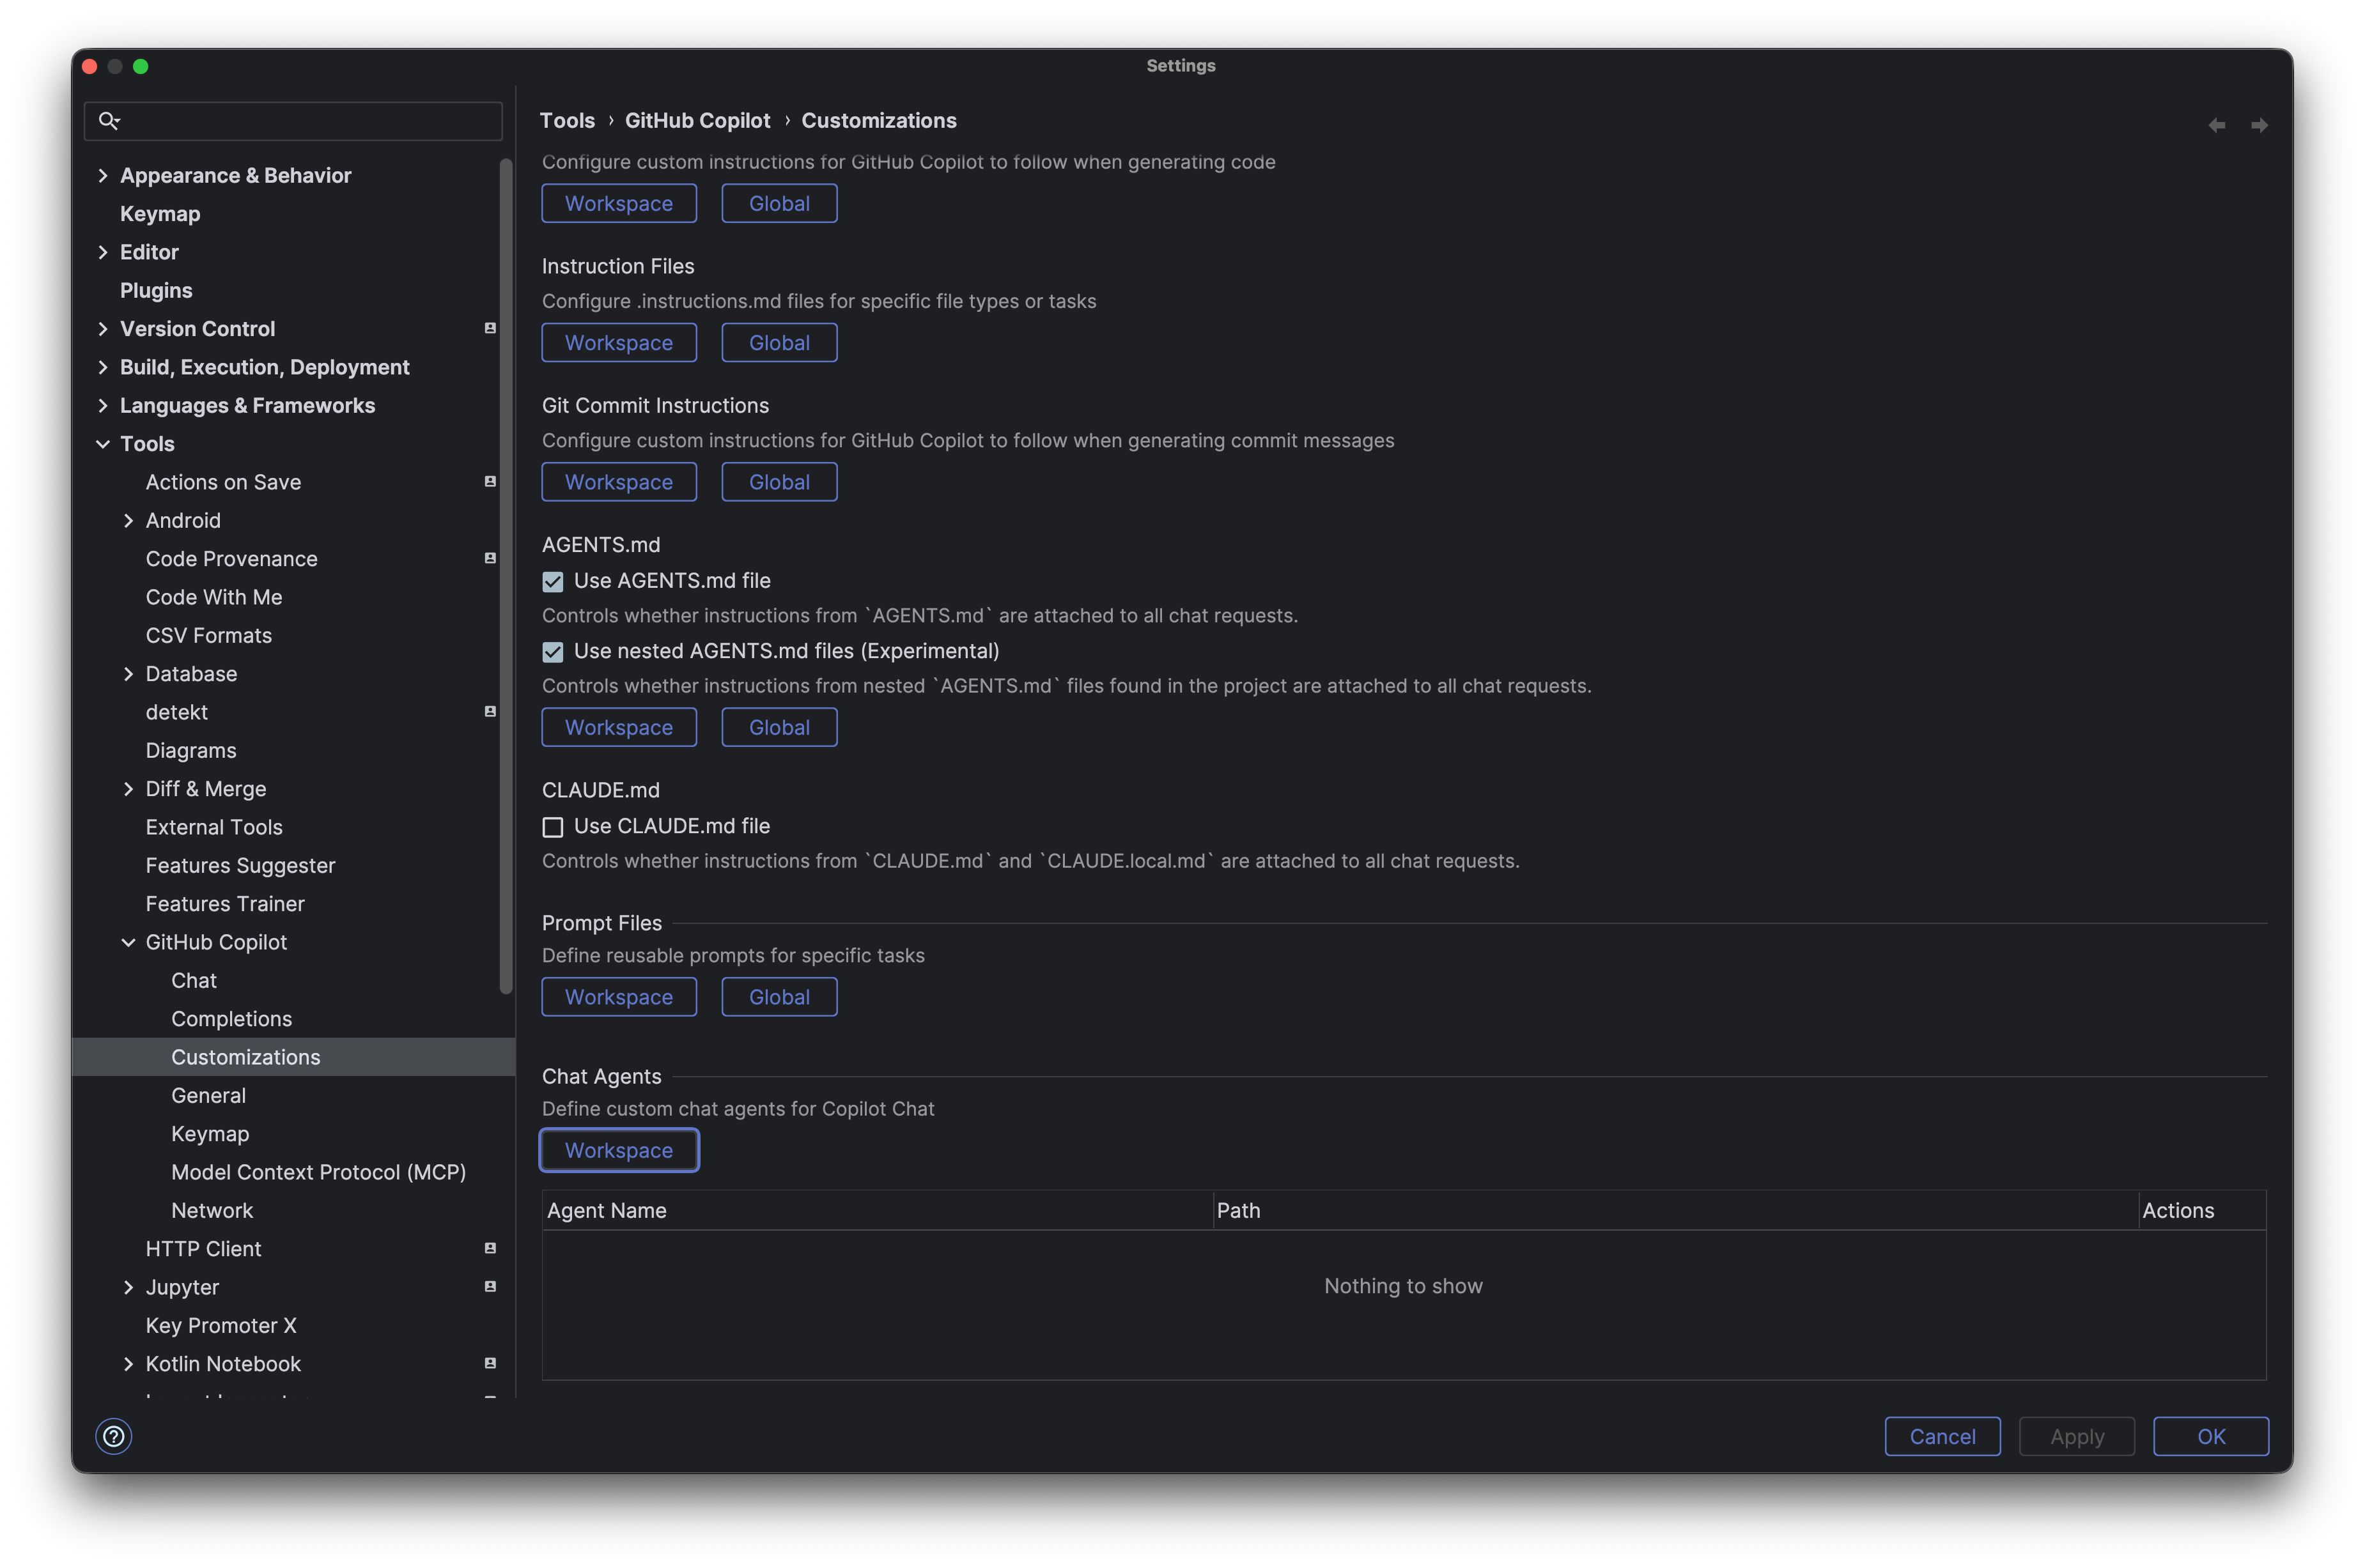Click Global button under AGENTS.md section
This screenshot has height=1568, width=2365.
point(779,727)
